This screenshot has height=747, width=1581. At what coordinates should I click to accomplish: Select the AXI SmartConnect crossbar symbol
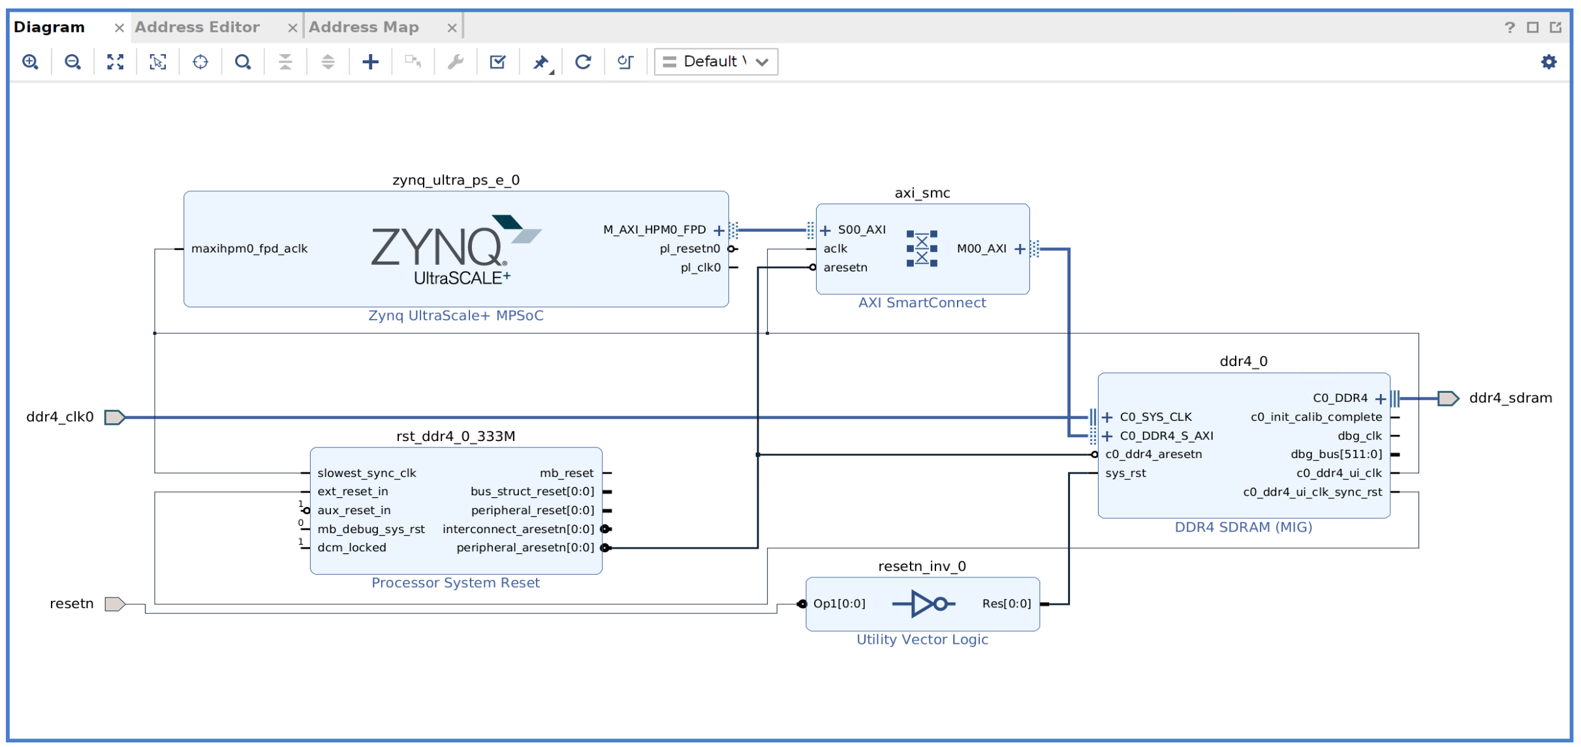tap(922, 249)
